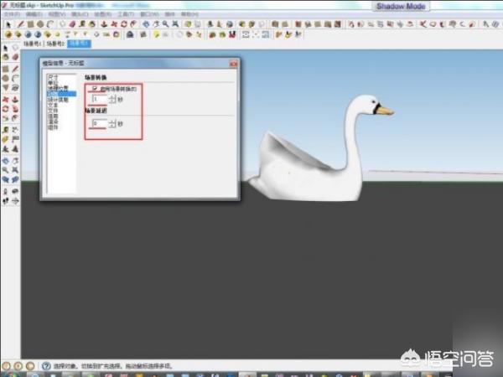
Task: Toggle the 启用场景转换 checkbox
Action: coord(94,89)
